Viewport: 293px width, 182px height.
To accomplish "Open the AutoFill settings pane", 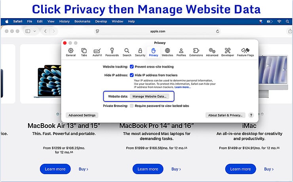I will (x=97, y=53).
